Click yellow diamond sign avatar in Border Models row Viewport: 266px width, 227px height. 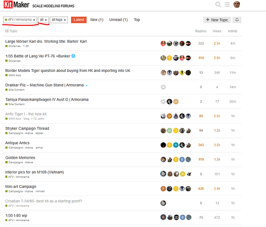tap(182, 72)
